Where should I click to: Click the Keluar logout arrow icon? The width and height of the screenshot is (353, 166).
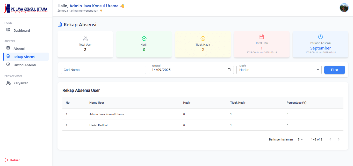[6, 160]
